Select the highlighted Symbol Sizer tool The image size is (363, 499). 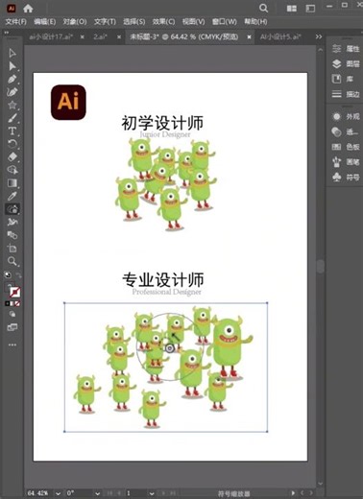click(12, 209)
